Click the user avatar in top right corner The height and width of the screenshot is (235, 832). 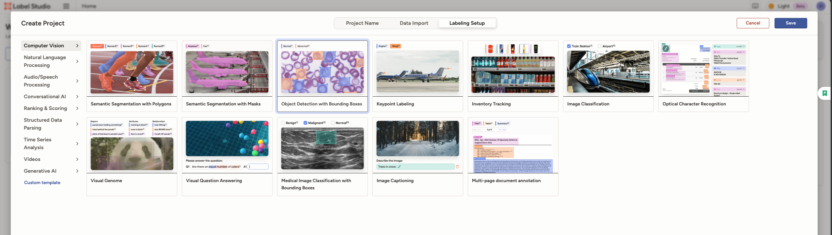821,6
